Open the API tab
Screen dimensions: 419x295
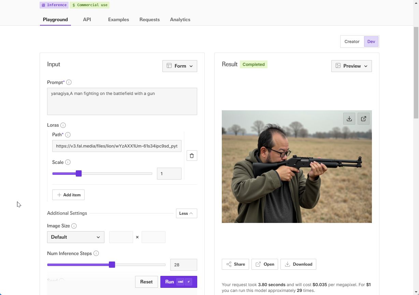tap(87, 19)
